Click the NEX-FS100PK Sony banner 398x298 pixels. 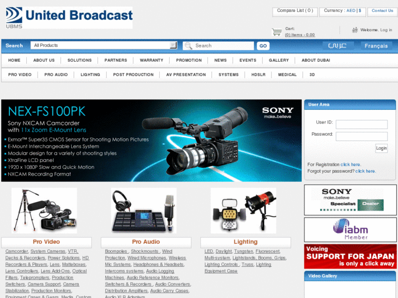(151, 141)
